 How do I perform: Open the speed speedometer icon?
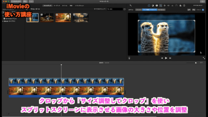click(x=176, y=6)
